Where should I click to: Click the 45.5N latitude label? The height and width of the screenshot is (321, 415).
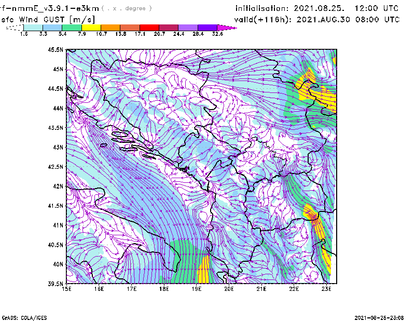56,49
